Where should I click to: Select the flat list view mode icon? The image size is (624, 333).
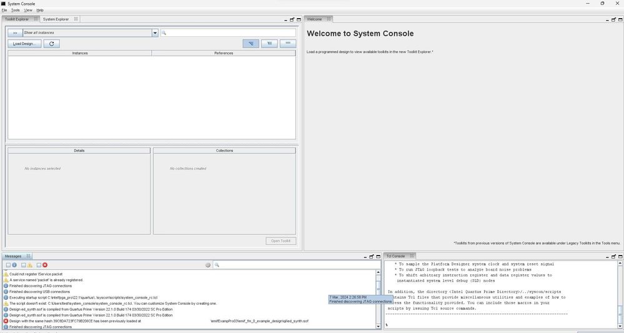coord(288,44)
